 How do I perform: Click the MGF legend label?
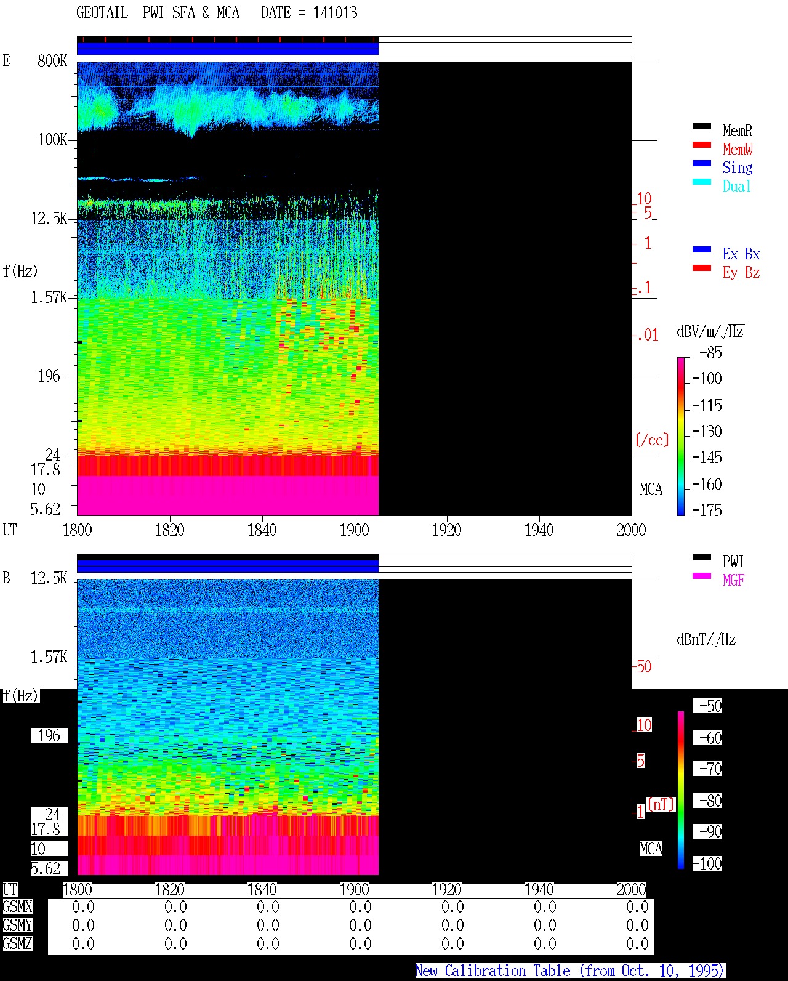click(x=734, y=580)
